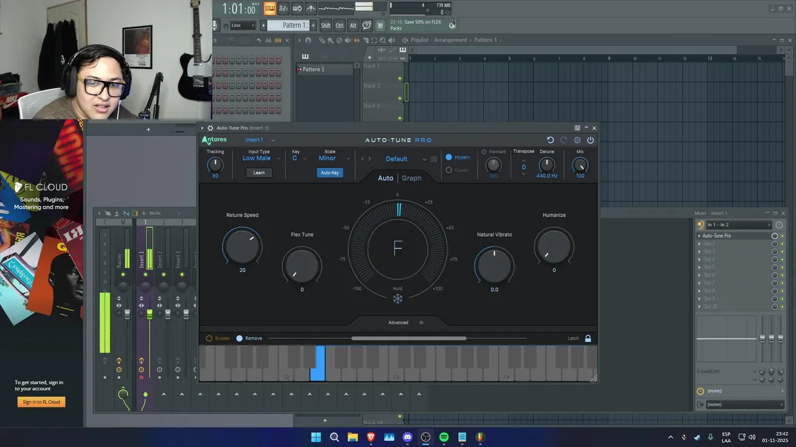This screenshot has height=447, width=796.
Task: Open the Input Type Low Male dropdown
Action: tap(260, 158)
